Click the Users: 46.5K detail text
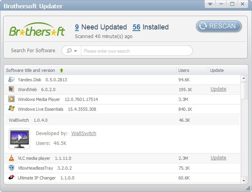The height and width of the screenshot is (192, 252). click(51, 143)
